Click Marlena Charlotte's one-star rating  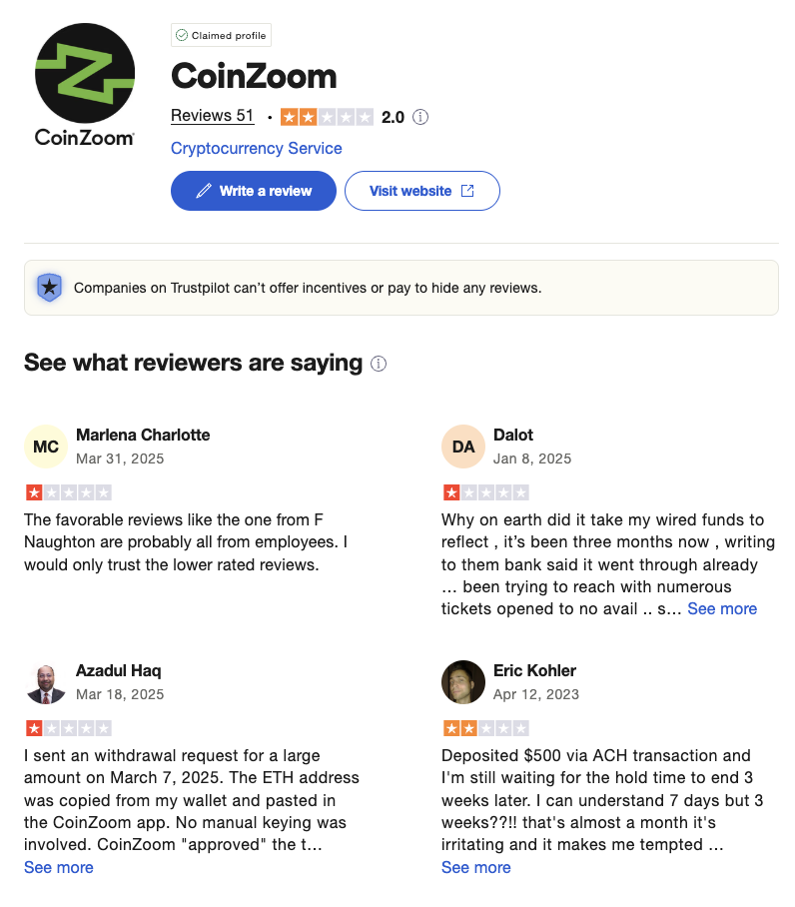pyautogui.click(x=68, y=492)
